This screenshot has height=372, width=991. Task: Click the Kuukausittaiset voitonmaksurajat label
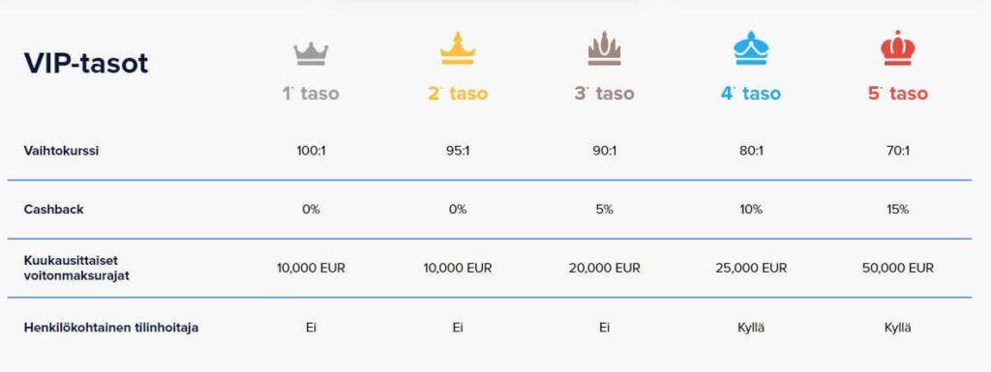click(76, 268)
